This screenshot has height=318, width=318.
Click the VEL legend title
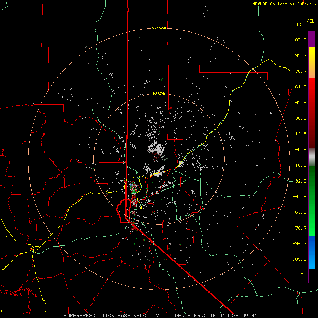(x=310, y=21)
